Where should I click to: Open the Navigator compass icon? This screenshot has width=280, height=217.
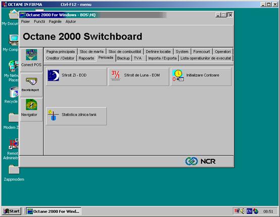pos(31,104)
